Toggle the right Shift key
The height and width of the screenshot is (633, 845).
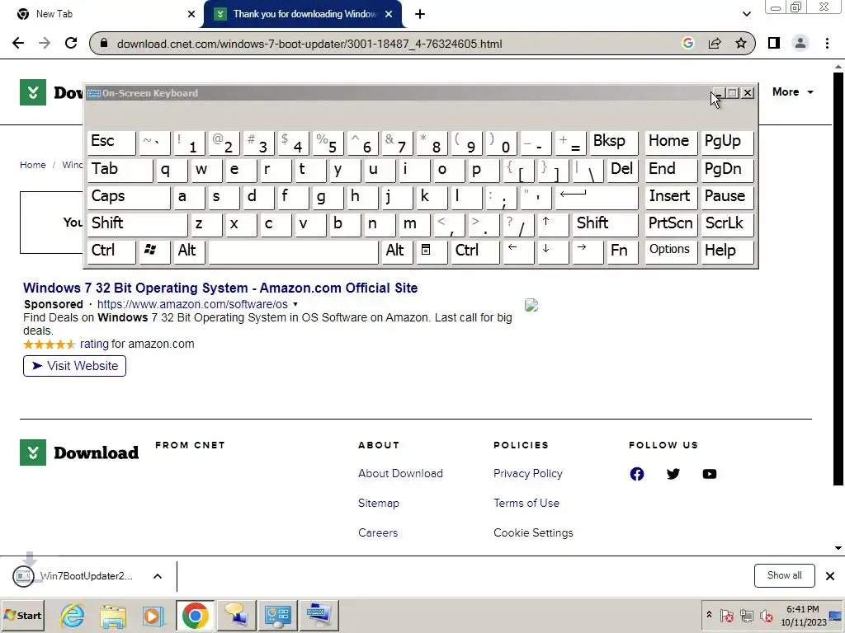(x=605, y=224)
